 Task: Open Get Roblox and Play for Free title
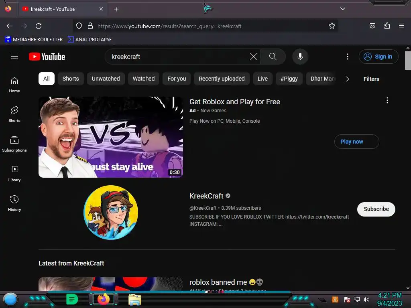pyautogui.click(x=234, y=101)
